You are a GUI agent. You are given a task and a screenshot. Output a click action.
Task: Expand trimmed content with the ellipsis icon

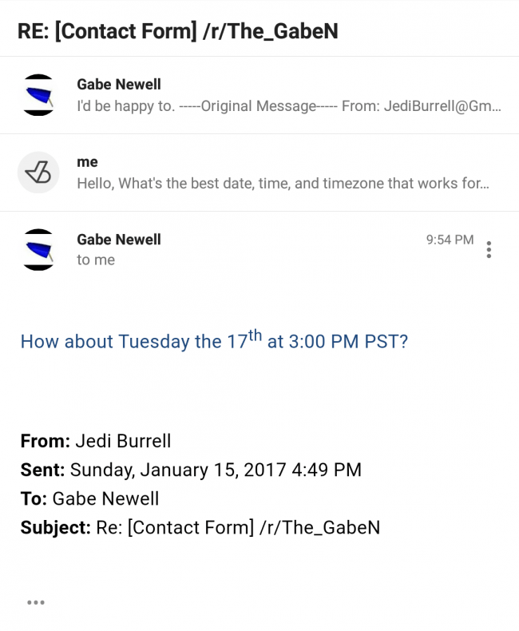pyautogui.click(x=36, y=602)
